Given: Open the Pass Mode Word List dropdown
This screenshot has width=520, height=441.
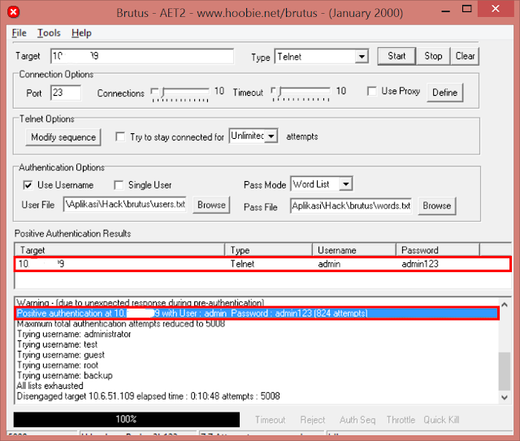Looking at the screenshot, I should (x=322, y=184).
